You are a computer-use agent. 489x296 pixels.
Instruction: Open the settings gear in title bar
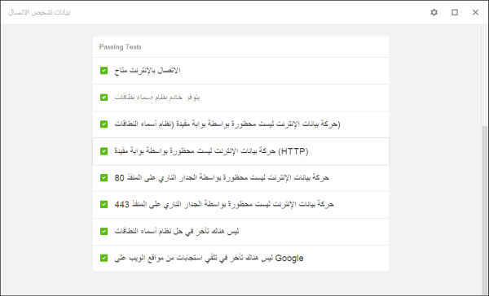[434, 12]
